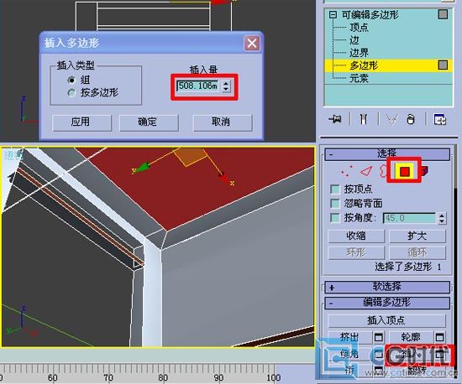This screenshot has height=384, width=462.
Task: Open the settings box next to 倒角
Action: 379,354
